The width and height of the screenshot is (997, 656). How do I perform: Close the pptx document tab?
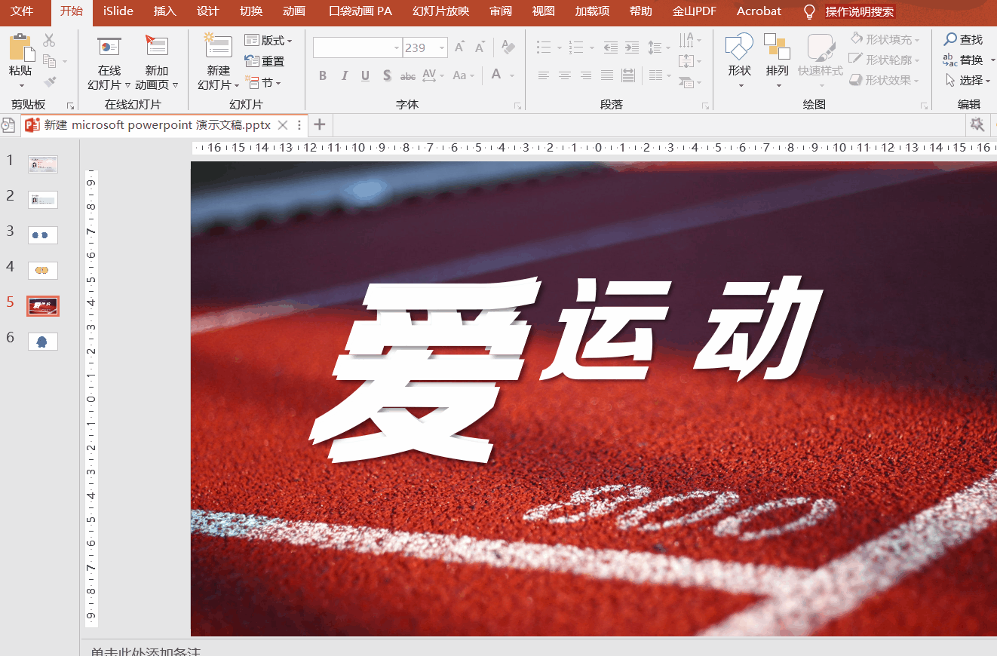[283, 125]
